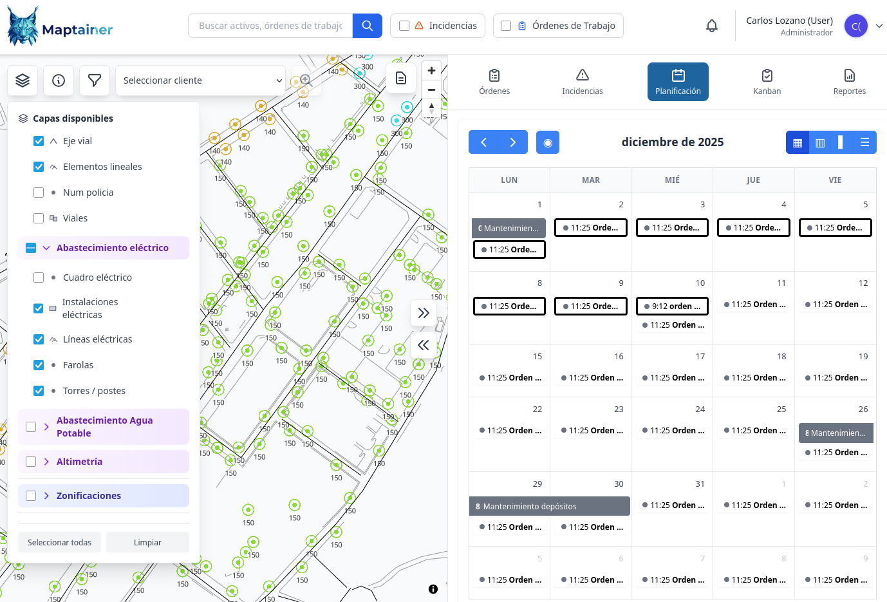
Task: Click the notification bell
Action: [712, 25]
